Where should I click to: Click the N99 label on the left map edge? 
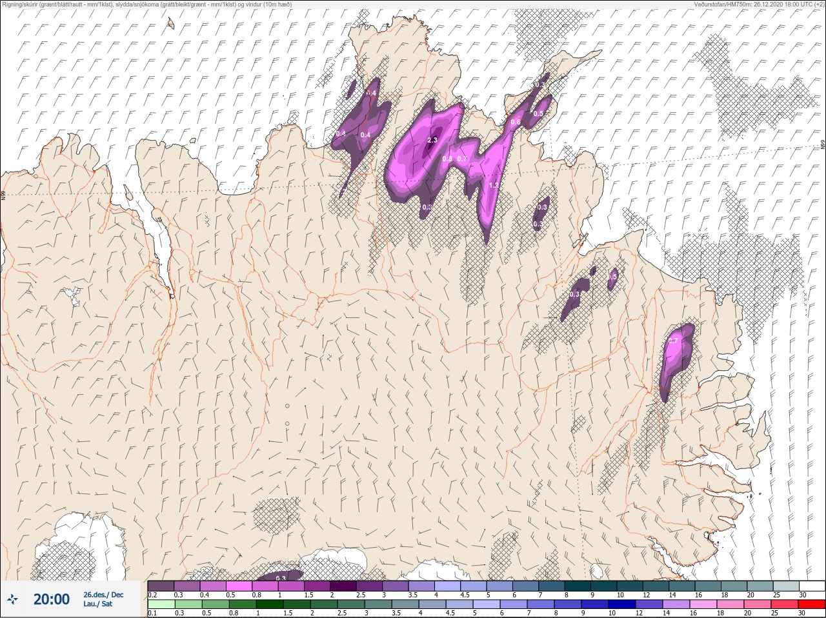click(x=3, y=195)
